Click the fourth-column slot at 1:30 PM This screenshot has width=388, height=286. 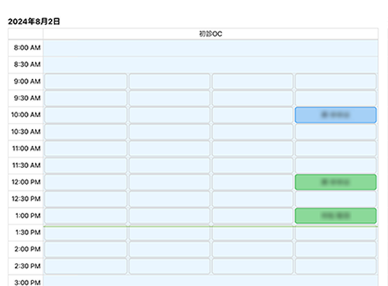[x=336, y=233]
